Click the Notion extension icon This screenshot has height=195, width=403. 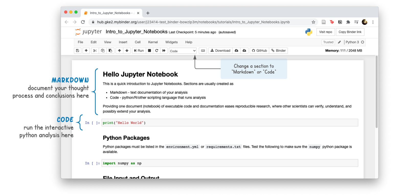point(340,22)
